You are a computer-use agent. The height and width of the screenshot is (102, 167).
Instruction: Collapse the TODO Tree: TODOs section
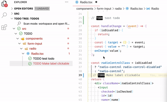(x=12, y=19)
